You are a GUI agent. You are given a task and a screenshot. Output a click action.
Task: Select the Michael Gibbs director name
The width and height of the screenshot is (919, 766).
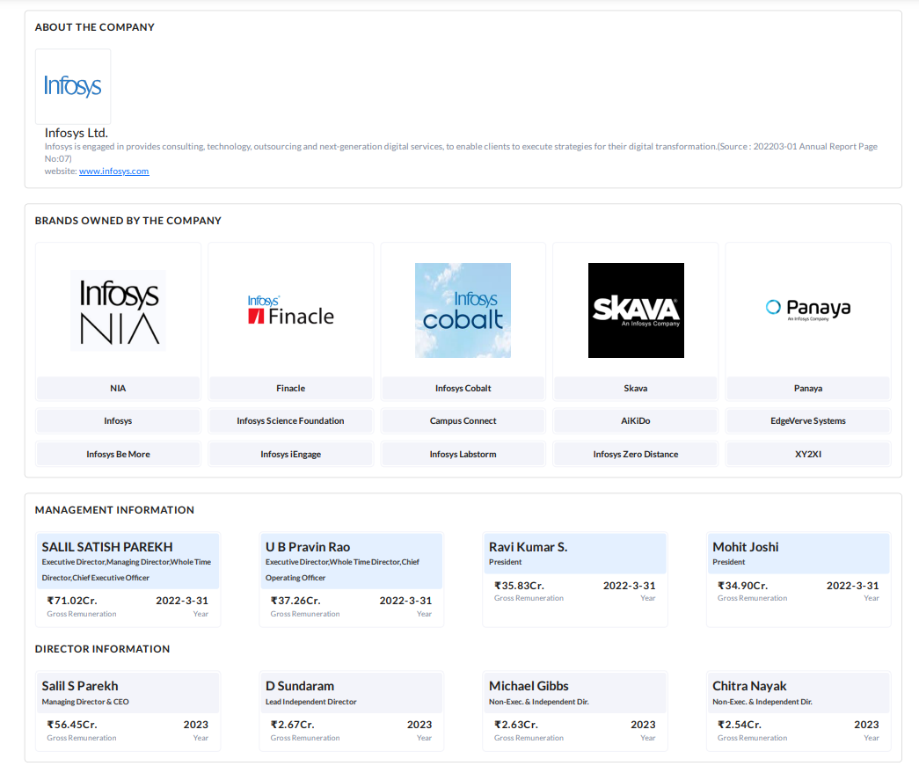tap(529, 686)
